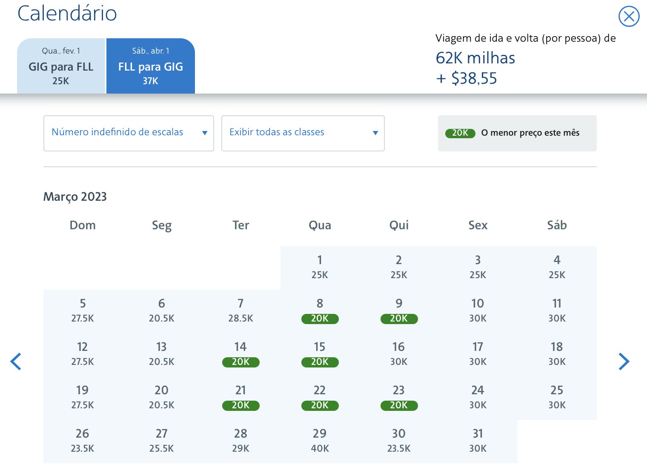The image size is (647, 467).
Task: Pick March 9 with 20K badge
Action: [399, 311]
